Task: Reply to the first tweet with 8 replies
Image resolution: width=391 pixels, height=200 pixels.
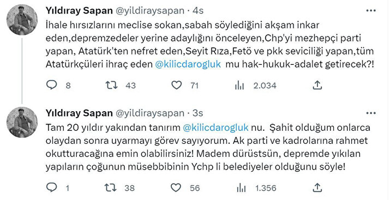Action: 52,85
